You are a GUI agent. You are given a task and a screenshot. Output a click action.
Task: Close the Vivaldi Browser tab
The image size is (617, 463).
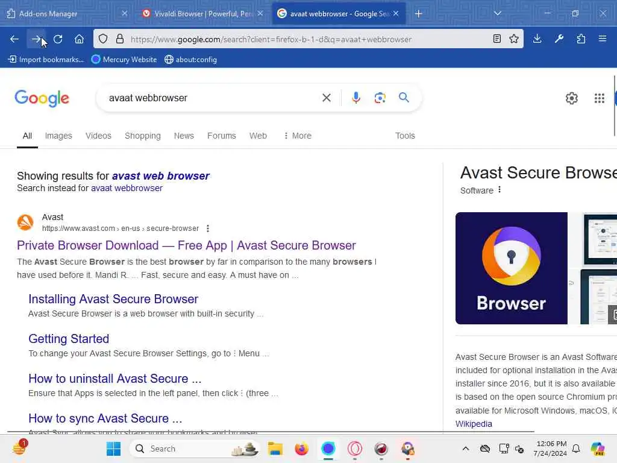(x=260, y=13)
